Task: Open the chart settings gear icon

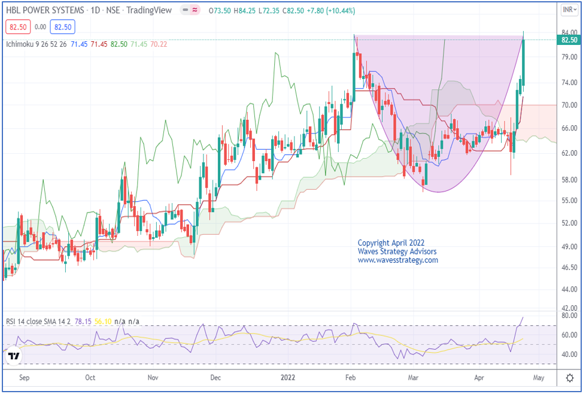Action: point(569,378)
